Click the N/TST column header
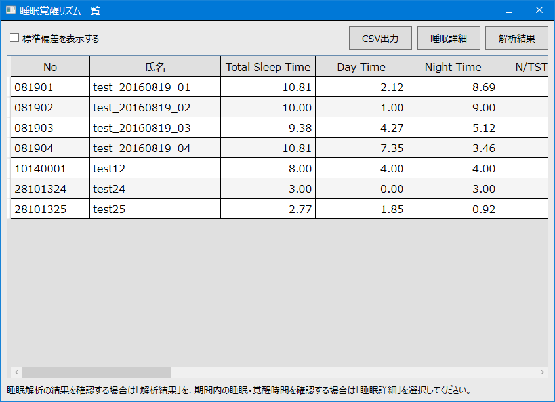Viewport: 555px width, 402px height. pyautogui.click(x=524, y=66)
